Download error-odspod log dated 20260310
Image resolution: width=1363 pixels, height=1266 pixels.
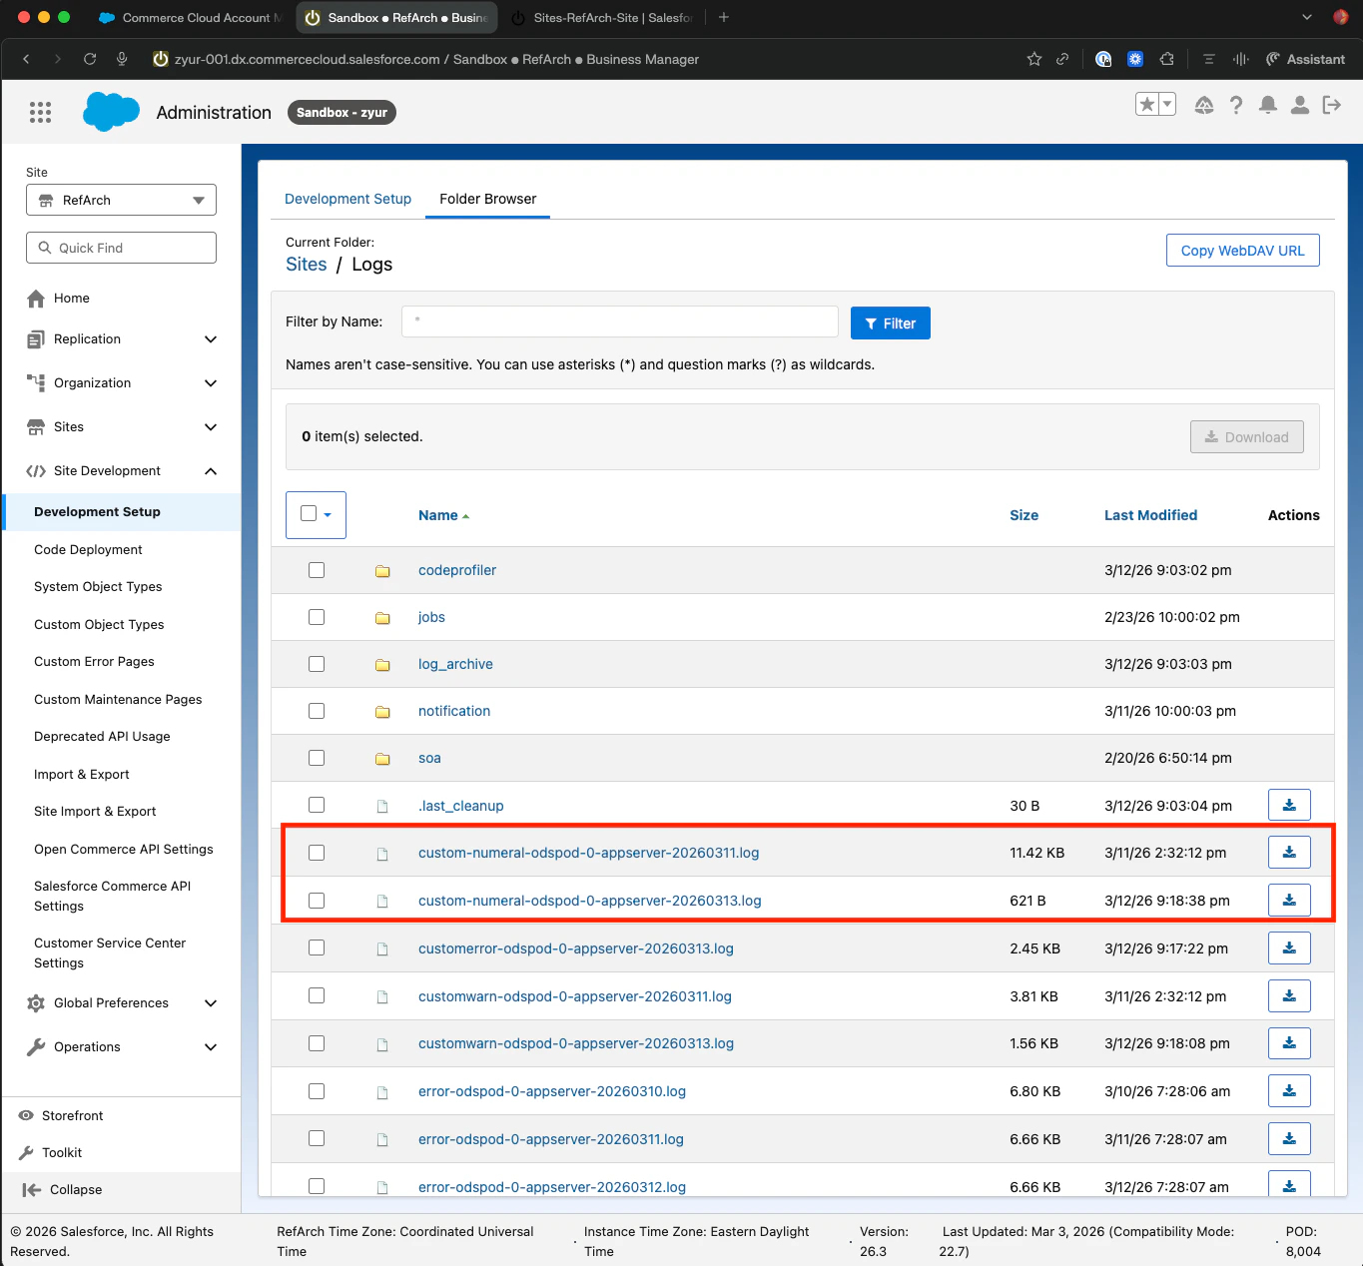pyautogui.click(x=1289, y=1090)
